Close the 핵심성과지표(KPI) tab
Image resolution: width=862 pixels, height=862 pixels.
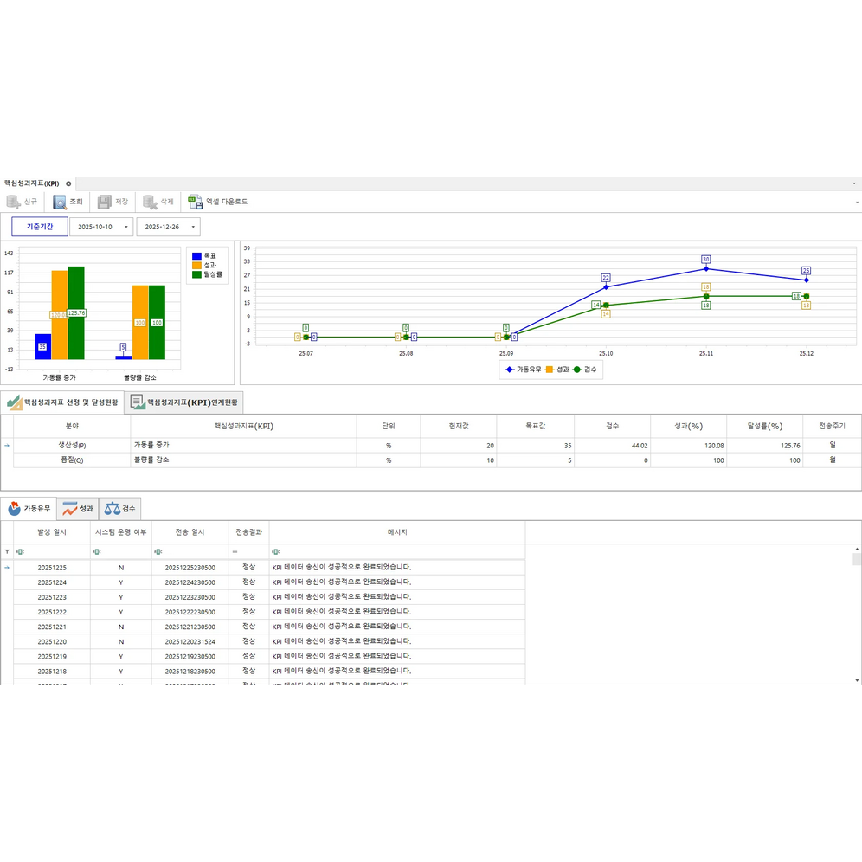click(x=68, y=183)
